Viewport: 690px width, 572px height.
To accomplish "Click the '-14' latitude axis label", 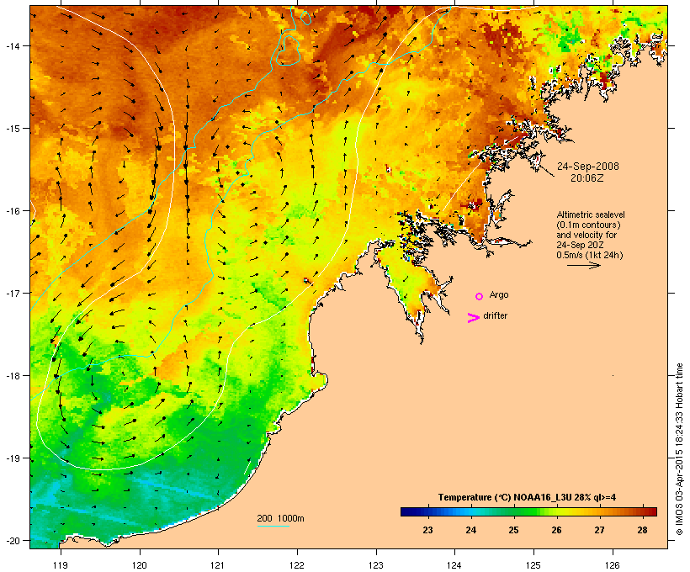I will (12, 46).
